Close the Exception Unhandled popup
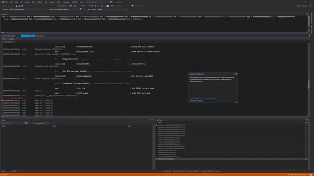 point(236,74)
